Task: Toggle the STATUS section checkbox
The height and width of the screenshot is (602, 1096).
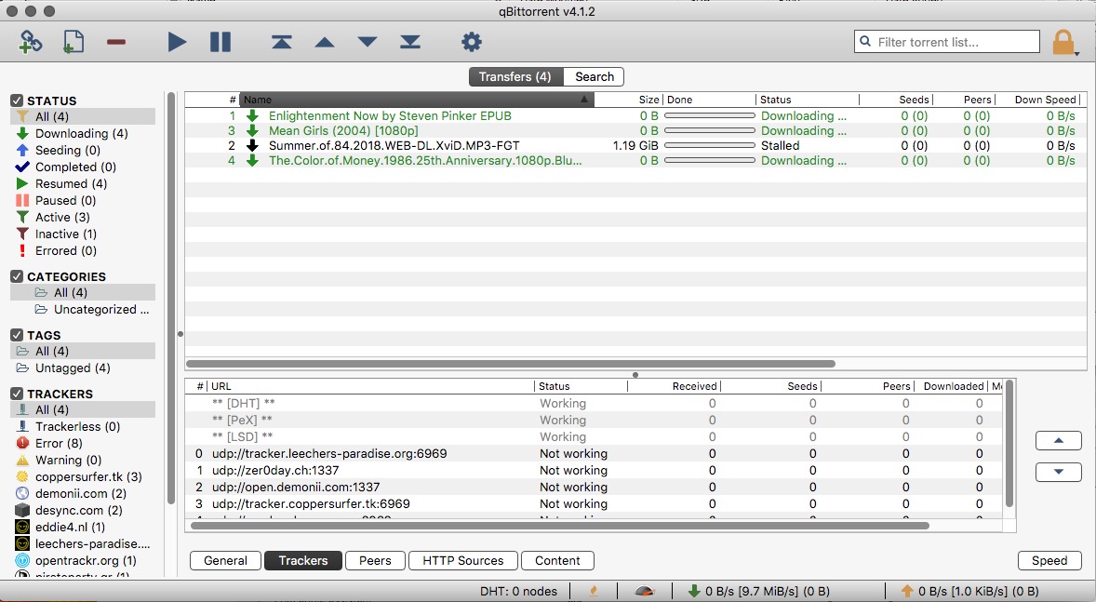Action: (x=17, y=100)
